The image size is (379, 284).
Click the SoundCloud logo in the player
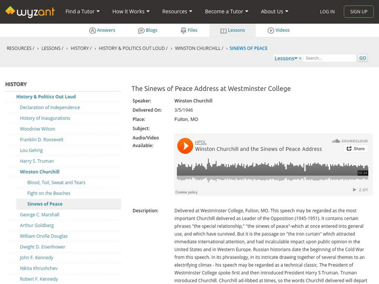[x=350, y=141]
